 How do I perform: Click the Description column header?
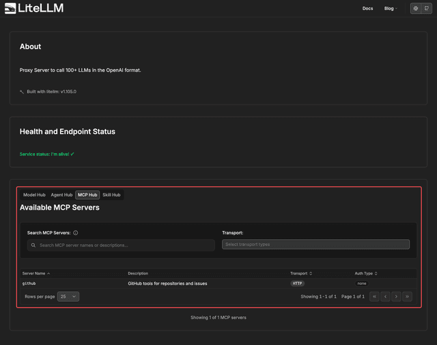pyautogui.click(x=138, y=273)
